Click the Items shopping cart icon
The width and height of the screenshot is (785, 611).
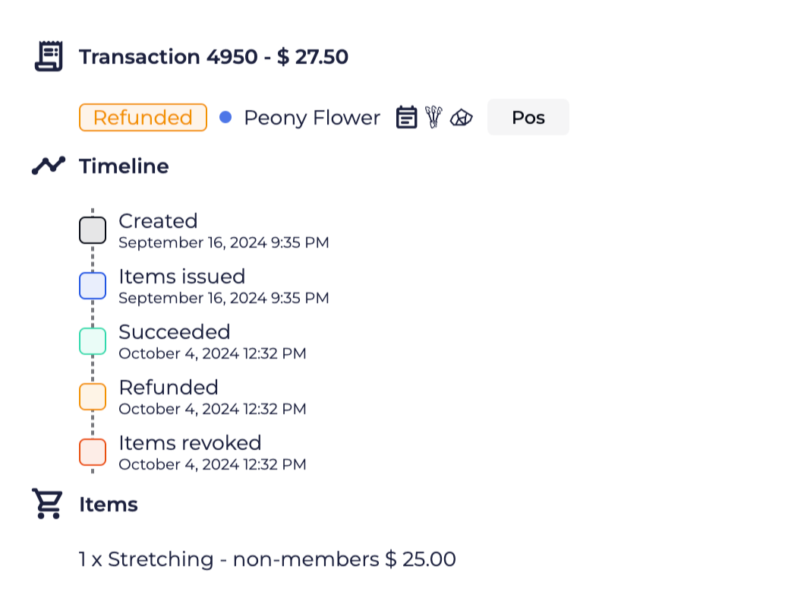[x=47, y=504]
